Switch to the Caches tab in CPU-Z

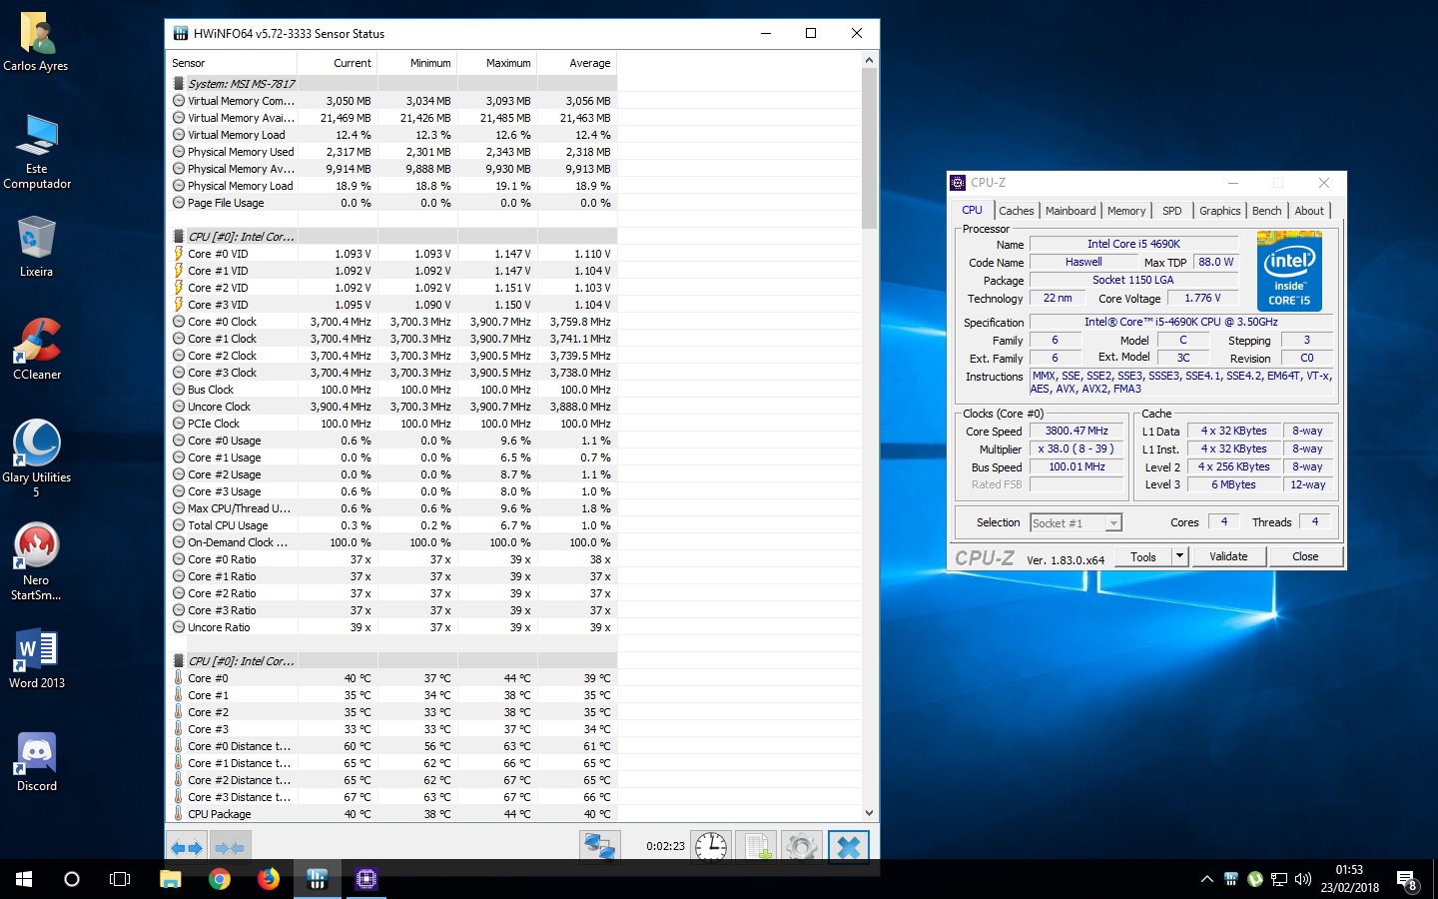1016,211
